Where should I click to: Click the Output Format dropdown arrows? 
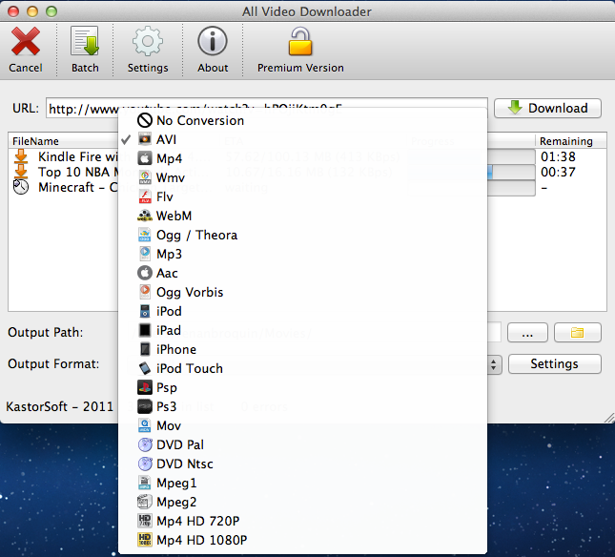(494, 364)
